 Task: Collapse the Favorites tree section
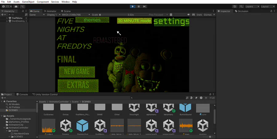2,101
